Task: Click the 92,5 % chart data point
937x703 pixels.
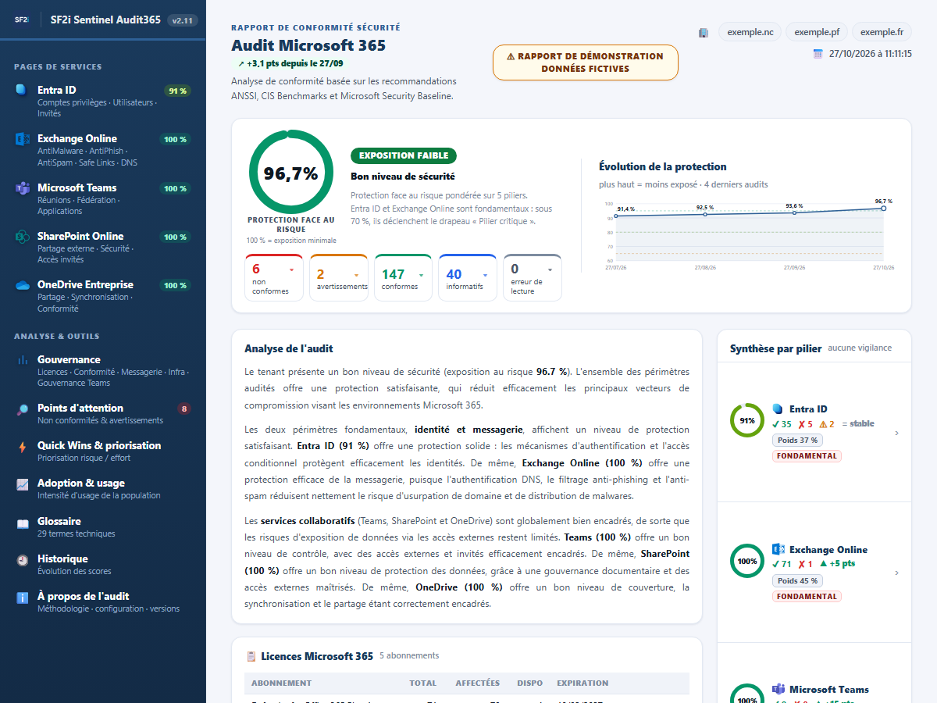Action: click(x=705, y=214)
